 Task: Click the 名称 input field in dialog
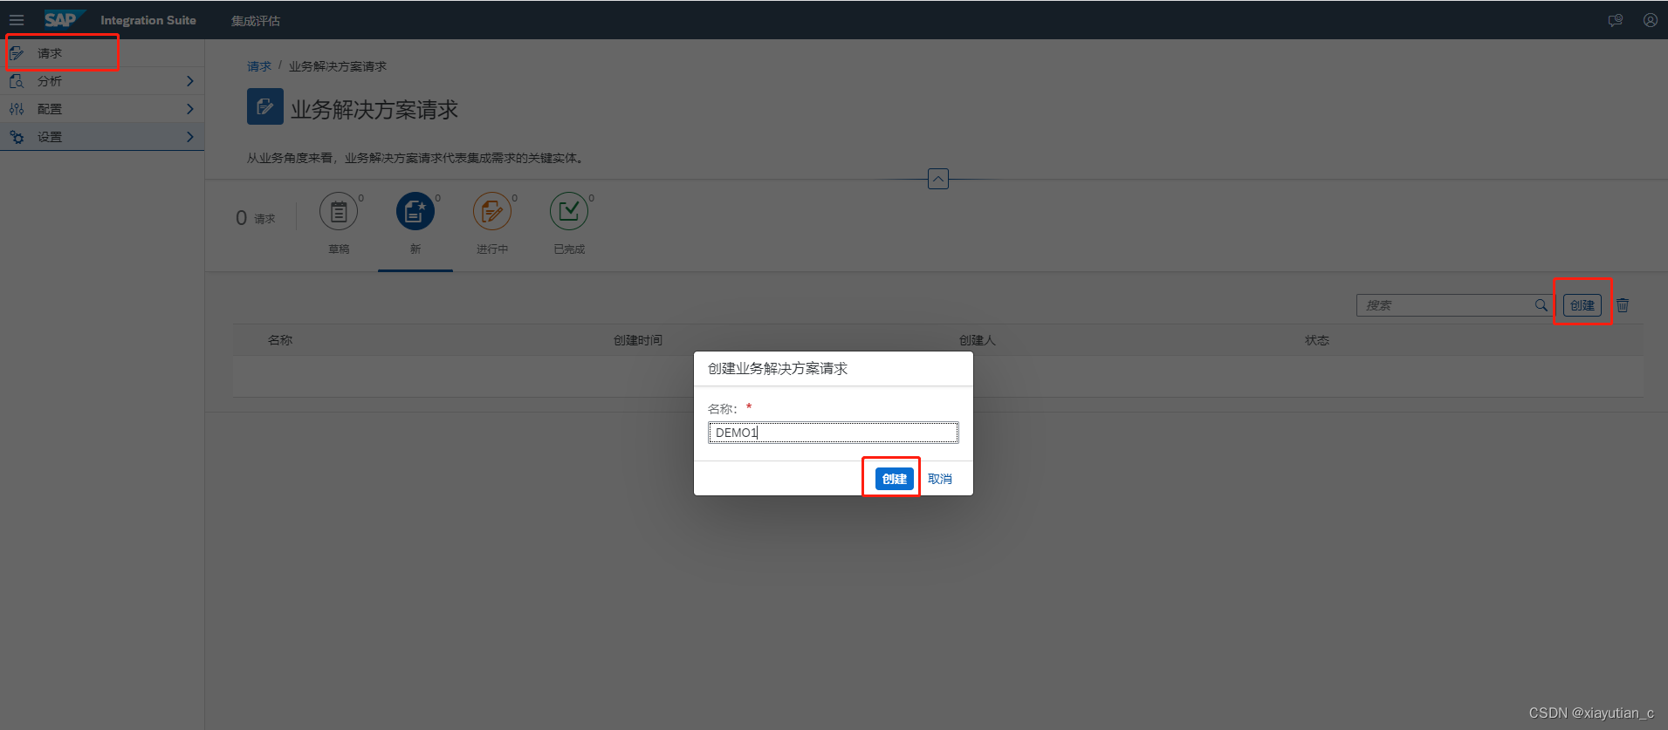[x=834, y=433]
